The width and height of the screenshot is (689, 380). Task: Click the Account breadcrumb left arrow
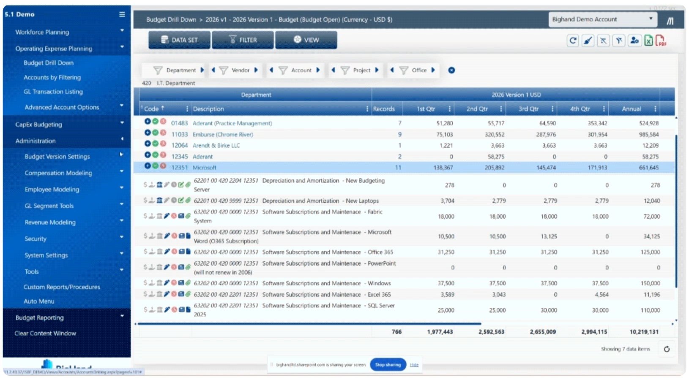click(271, 70)
